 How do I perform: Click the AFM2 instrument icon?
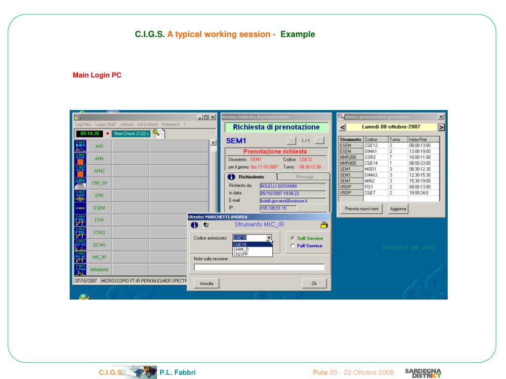[80, 171]
